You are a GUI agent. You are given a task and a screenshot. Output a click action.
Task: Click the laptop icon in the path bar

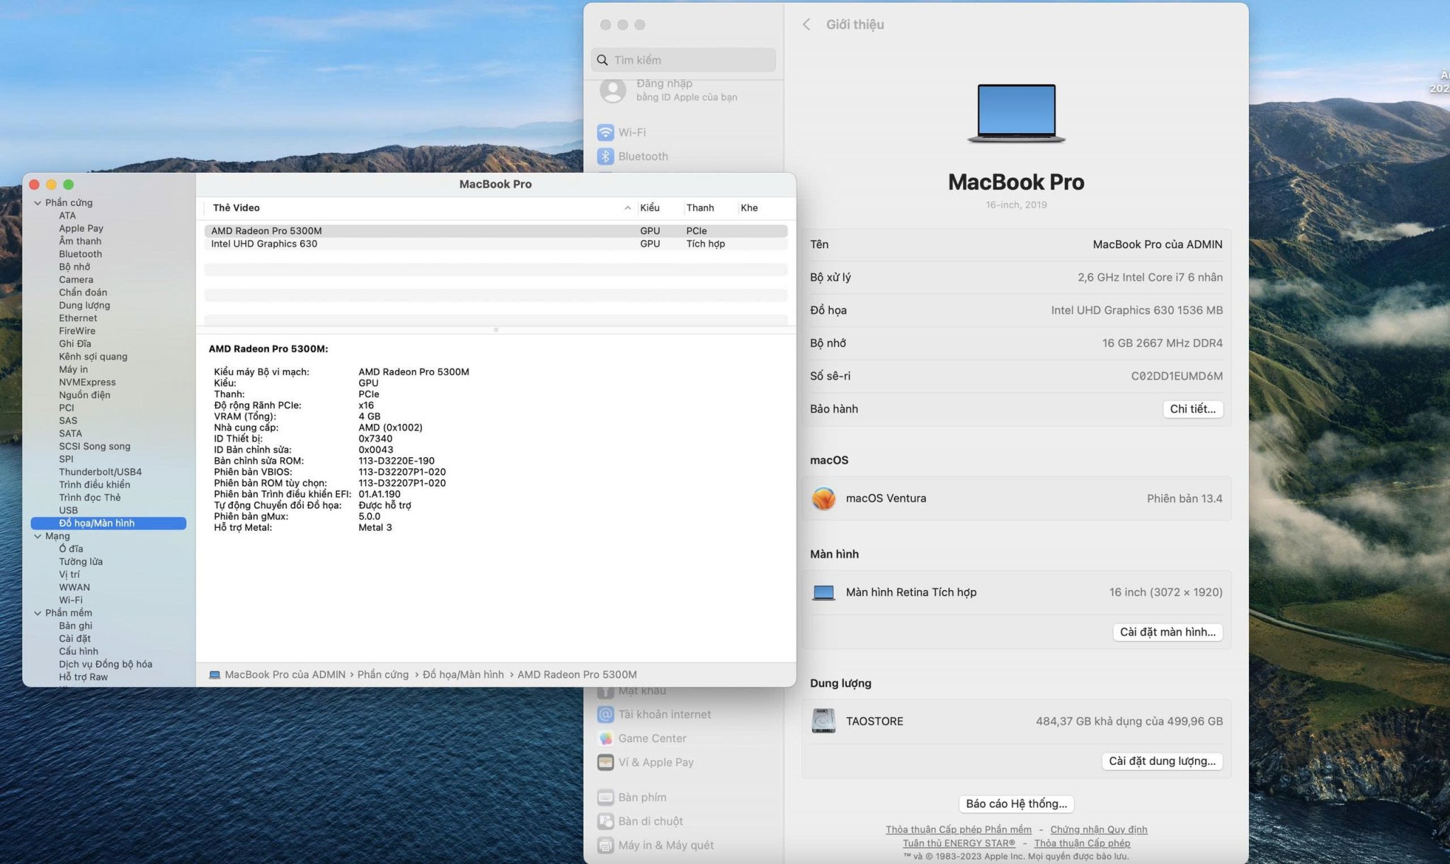215,675
